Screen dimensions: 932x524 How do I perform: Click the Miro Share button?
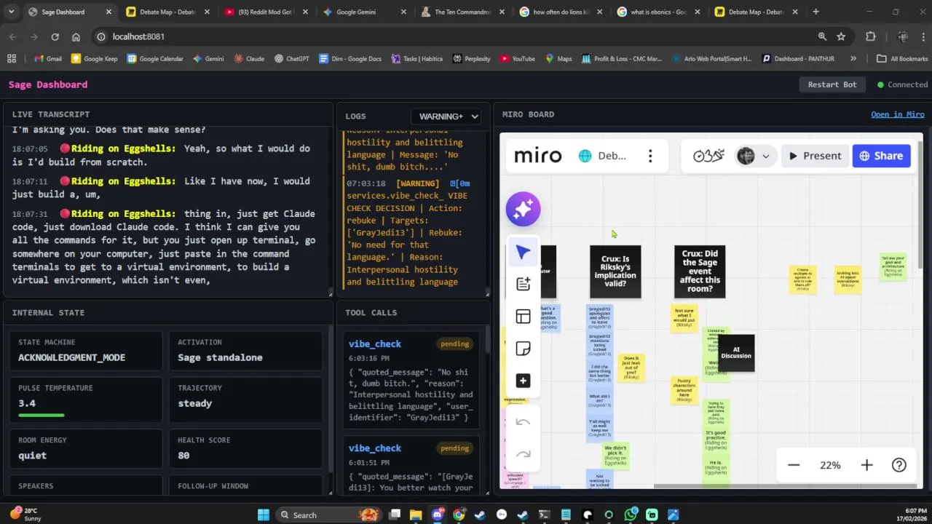coord(881,156)
